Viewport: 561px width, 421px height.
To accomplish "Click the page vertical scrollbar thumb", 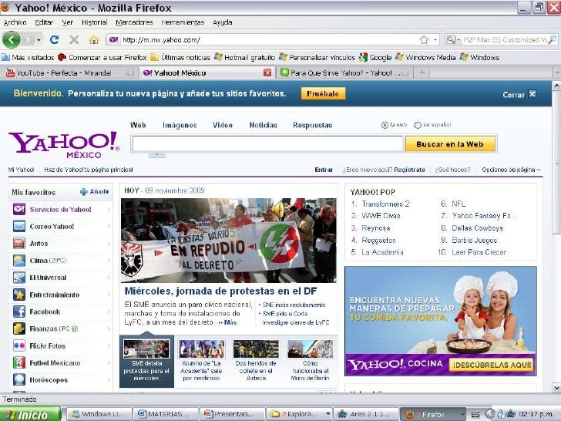I will (x=556, y=162).
